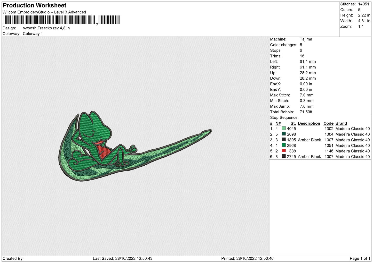Click the Colorway 1 value
This screenshot has width=373, height=263.
coord(33,34)
